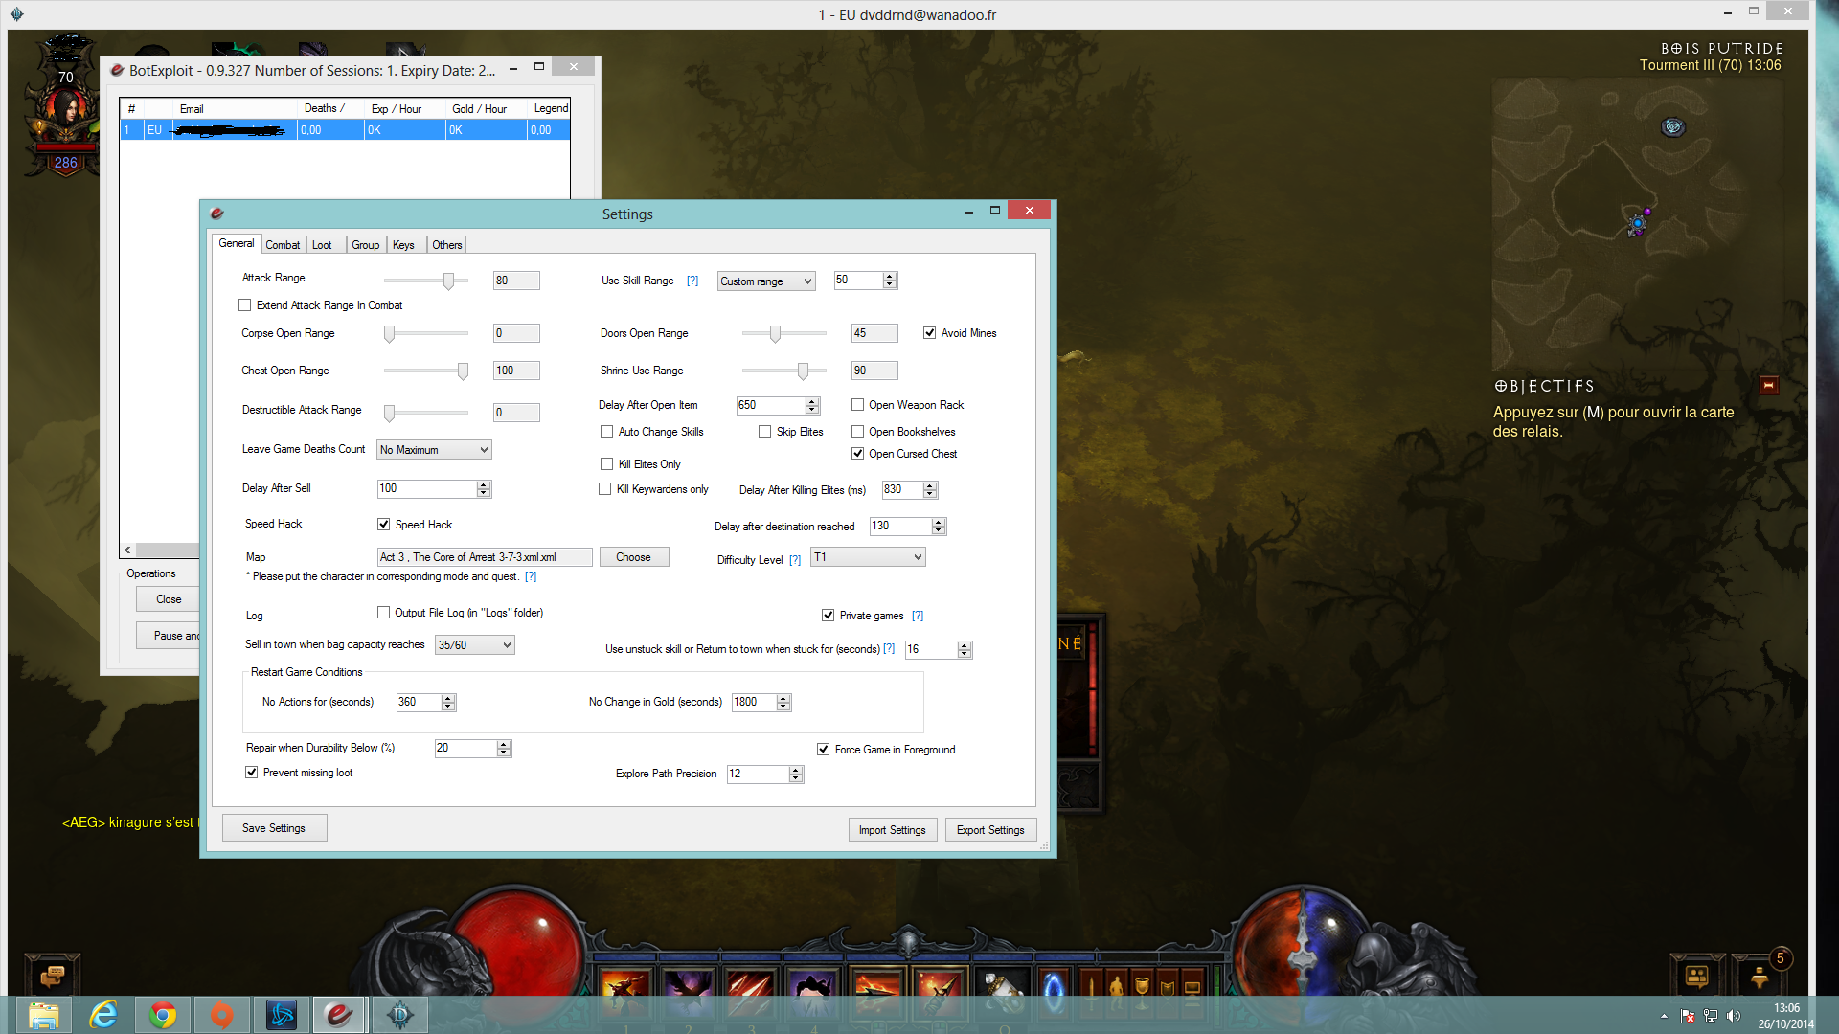
Task: Show hidden system tray icons
Action: [1664, 1016]
